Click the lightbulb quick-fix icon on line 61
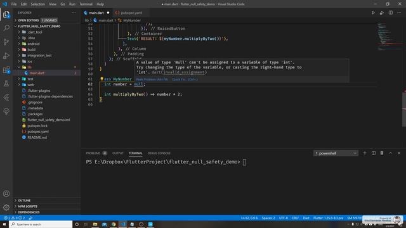This screenshot has width=406, height=228. (101, 79)
